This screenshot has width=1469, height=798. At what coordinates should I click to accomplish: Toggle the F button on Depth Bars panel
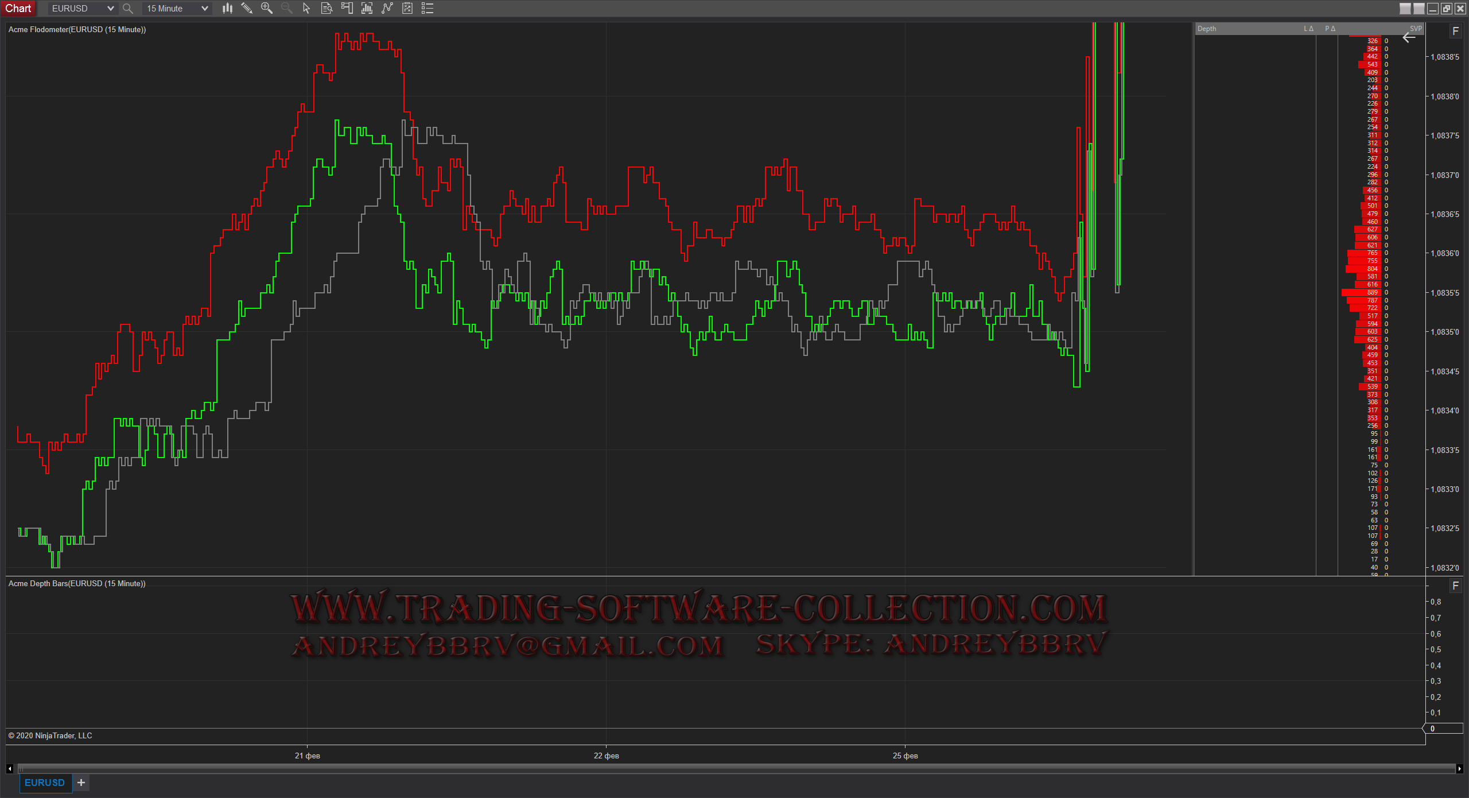1455,586
